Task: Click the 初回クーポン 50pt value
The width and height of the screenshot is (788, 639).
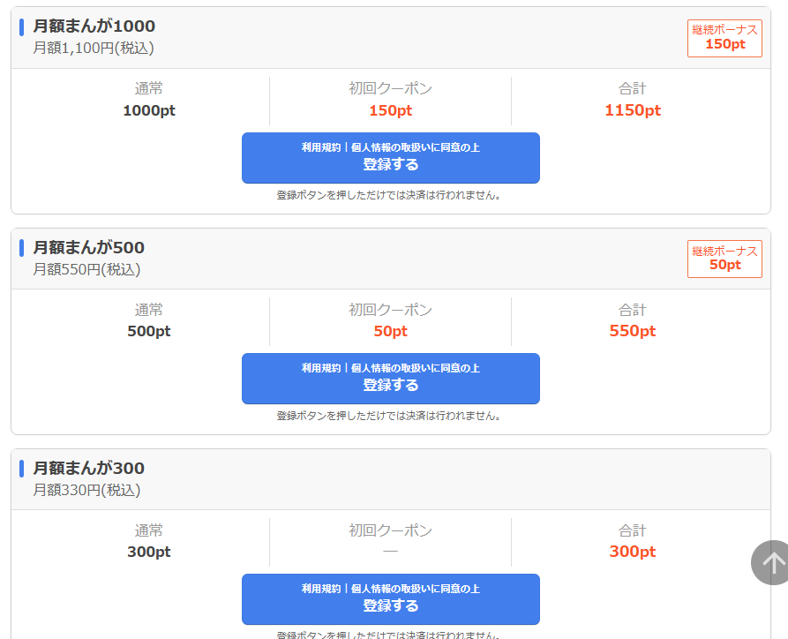Action: click(390, 331)
